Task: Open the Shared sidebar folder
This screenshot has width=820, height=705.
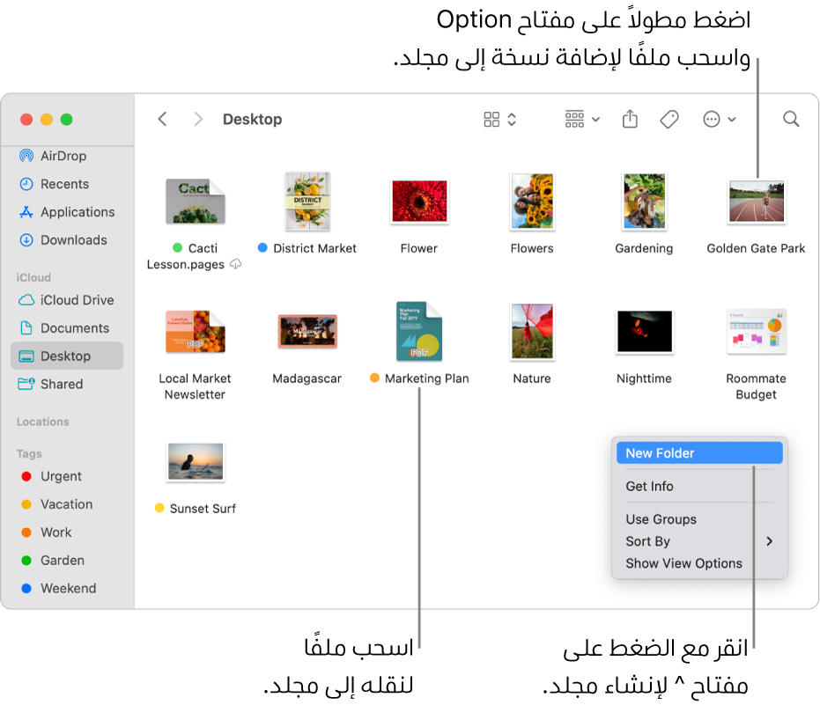Action: (61, 385)
